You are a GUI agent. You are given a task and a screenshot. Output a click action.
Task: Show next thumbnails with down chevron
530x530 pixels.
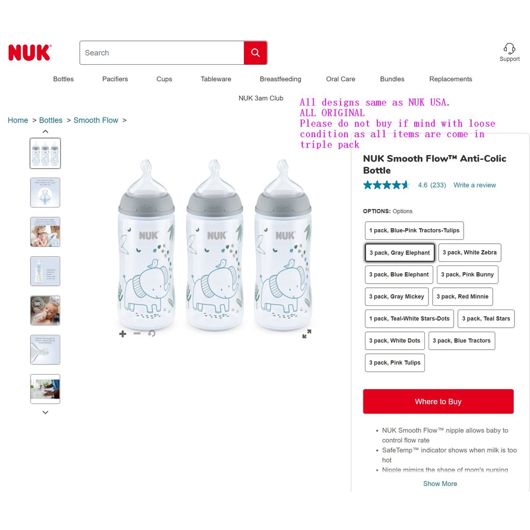46,413
